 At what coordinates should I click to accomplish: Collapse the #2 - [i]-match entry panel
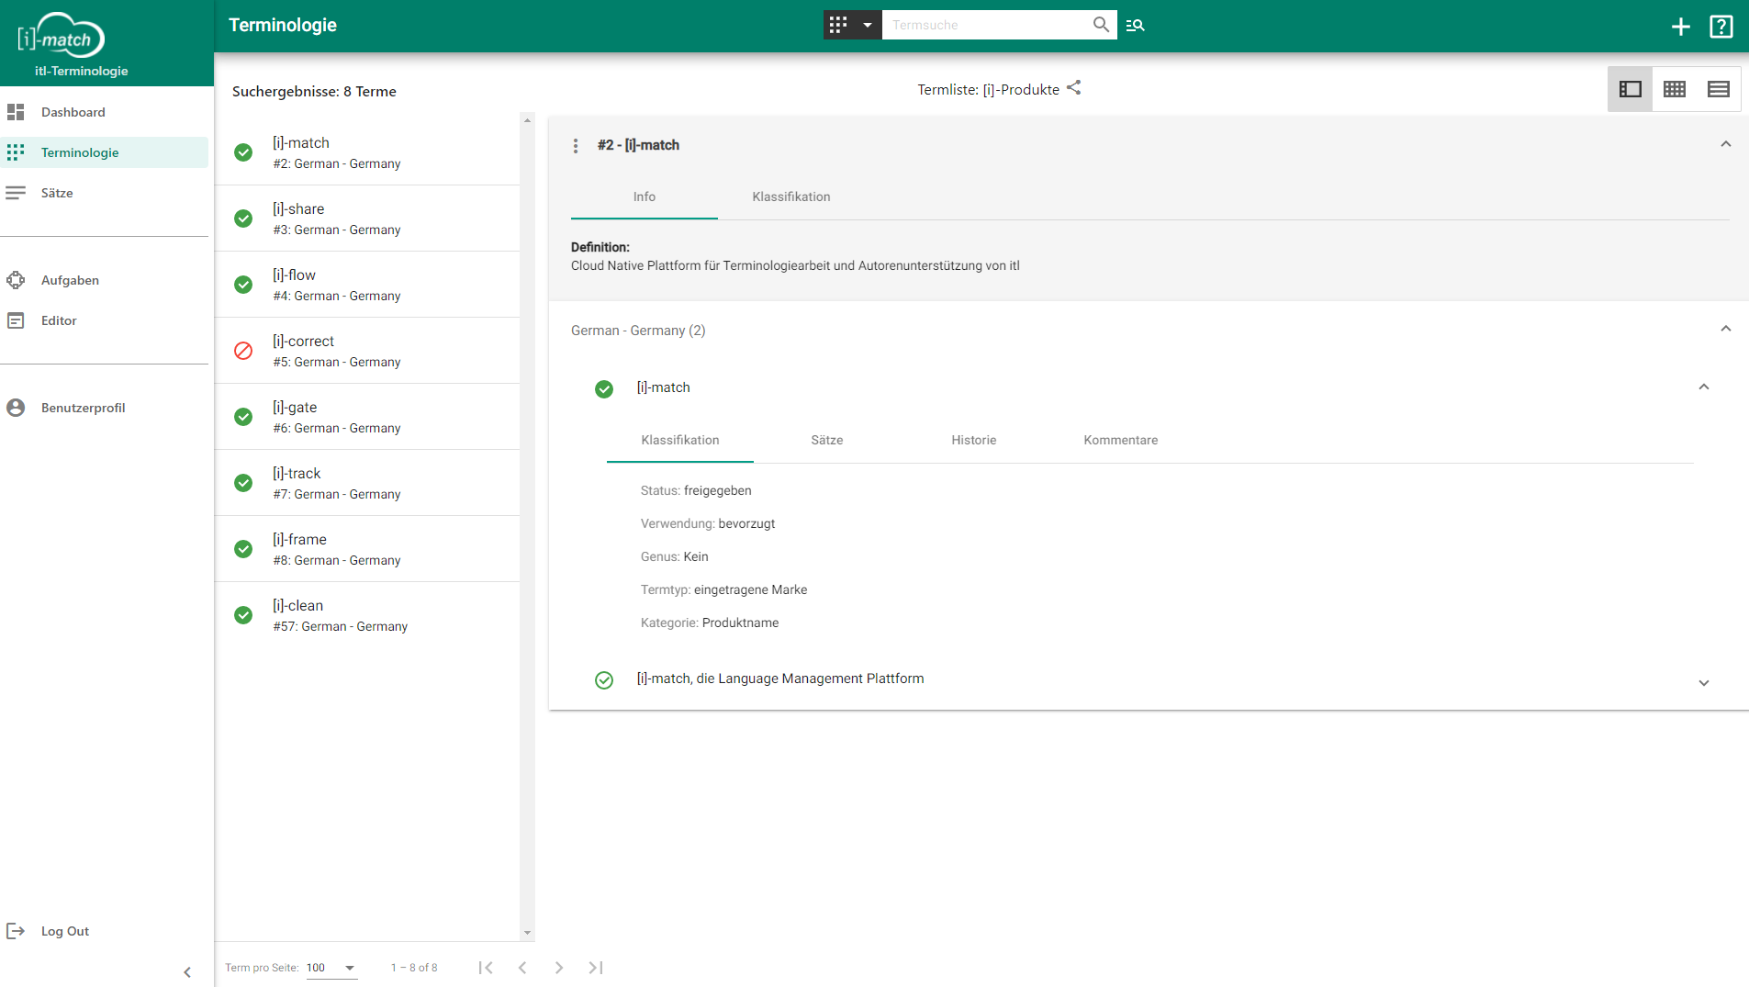pos(1726,144)
